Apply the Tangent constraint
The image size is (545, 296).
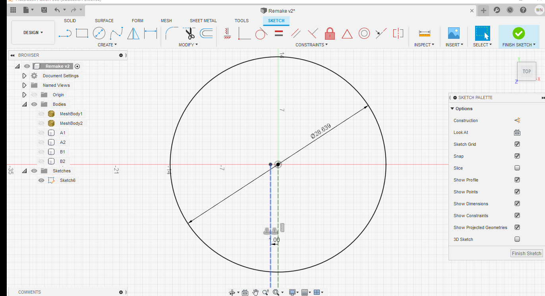pos(261,33)
